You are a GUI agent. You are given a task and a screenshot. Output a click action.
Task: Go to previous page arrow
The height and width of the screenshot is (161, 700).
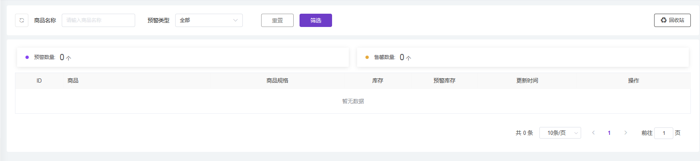coord(593,133)
